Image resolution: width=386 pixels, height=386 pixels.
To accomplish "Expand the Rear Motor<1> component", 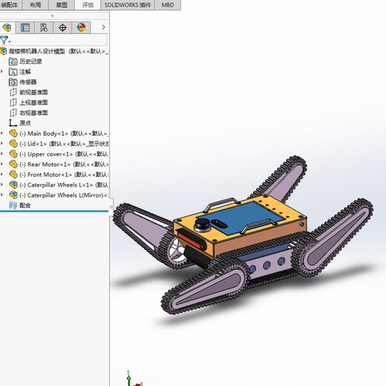I will pos(2,164).
